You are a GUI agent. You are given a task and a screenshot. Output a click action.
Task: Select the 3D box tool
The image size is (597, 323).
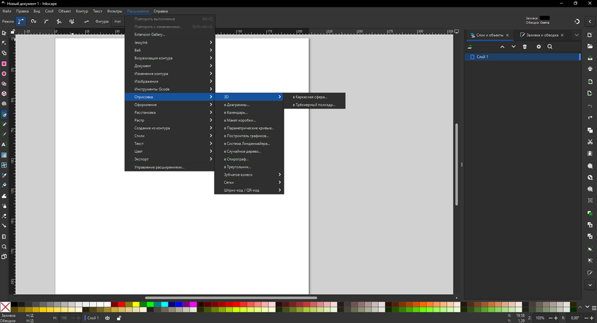[4, 94]
